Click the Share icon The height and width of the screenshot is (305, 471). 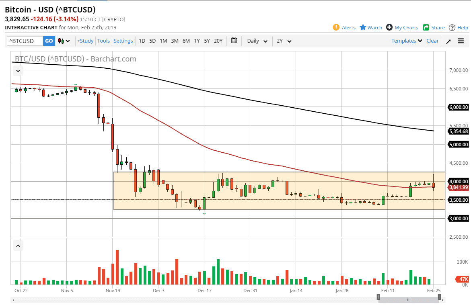(427, 27)
